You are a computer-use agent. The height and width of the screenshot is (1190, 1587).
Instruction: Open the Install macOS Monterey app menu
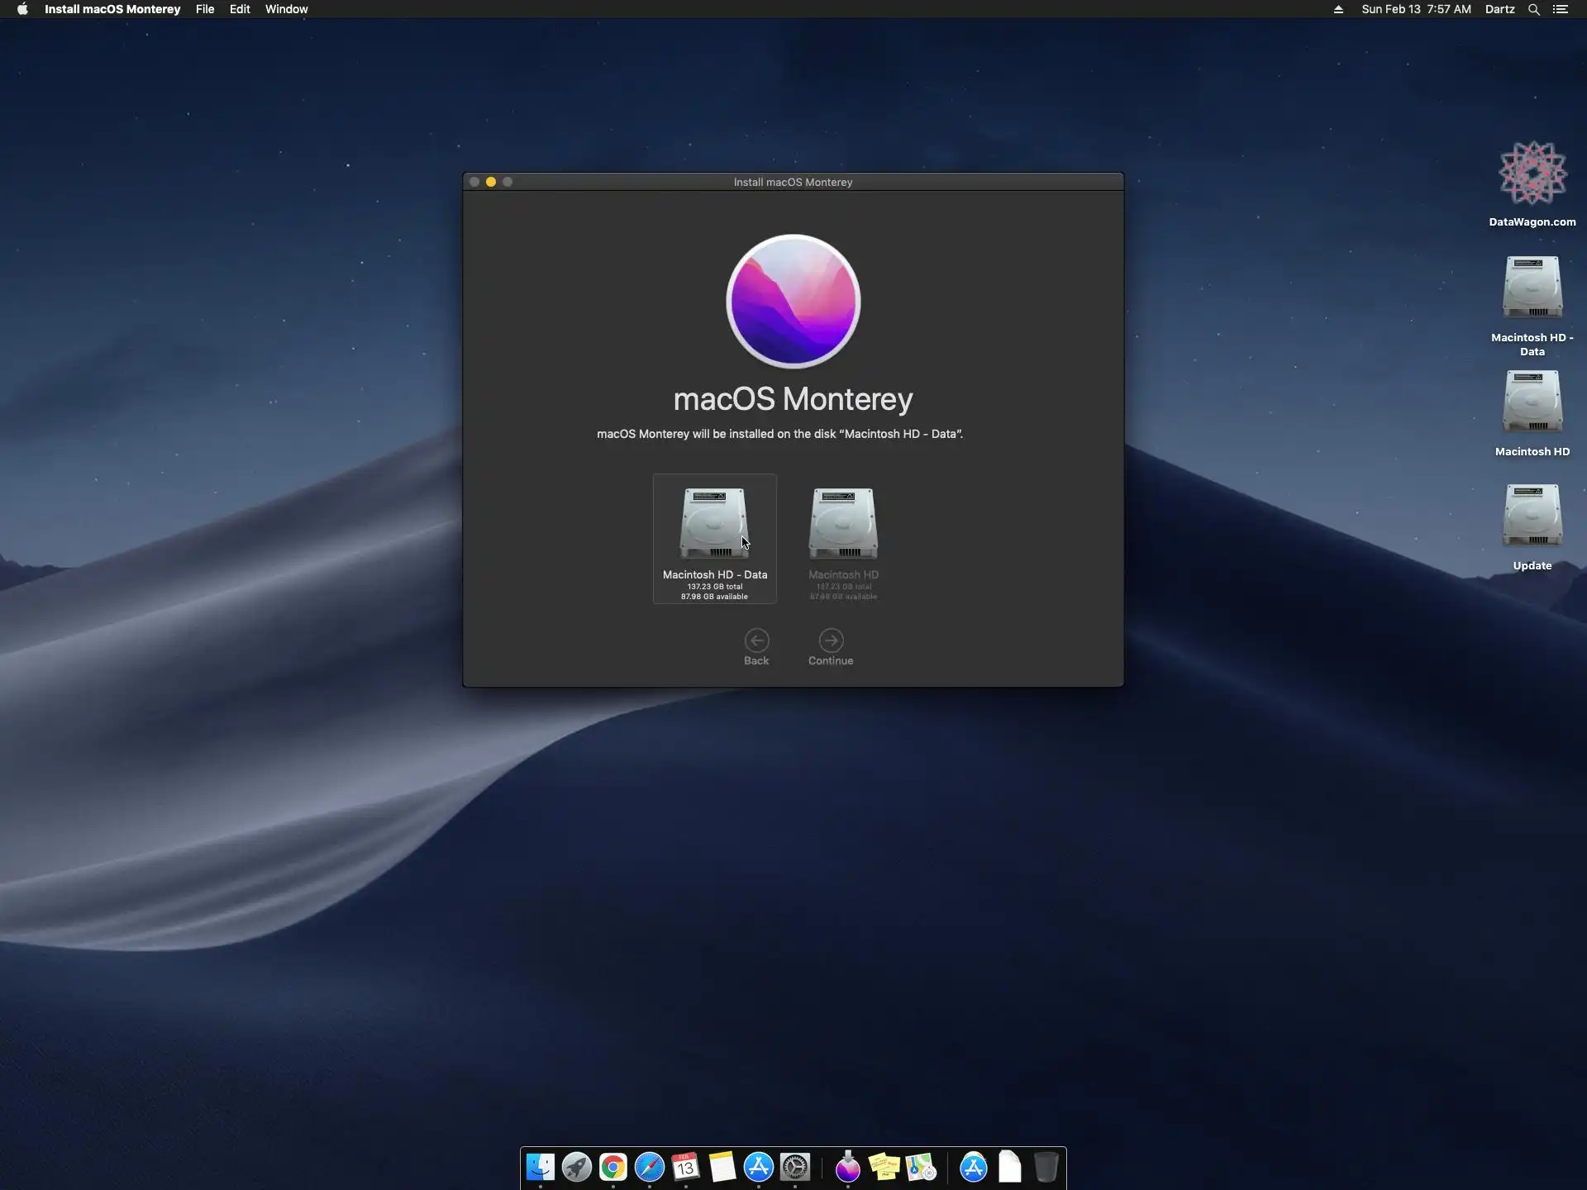[112, 9]
